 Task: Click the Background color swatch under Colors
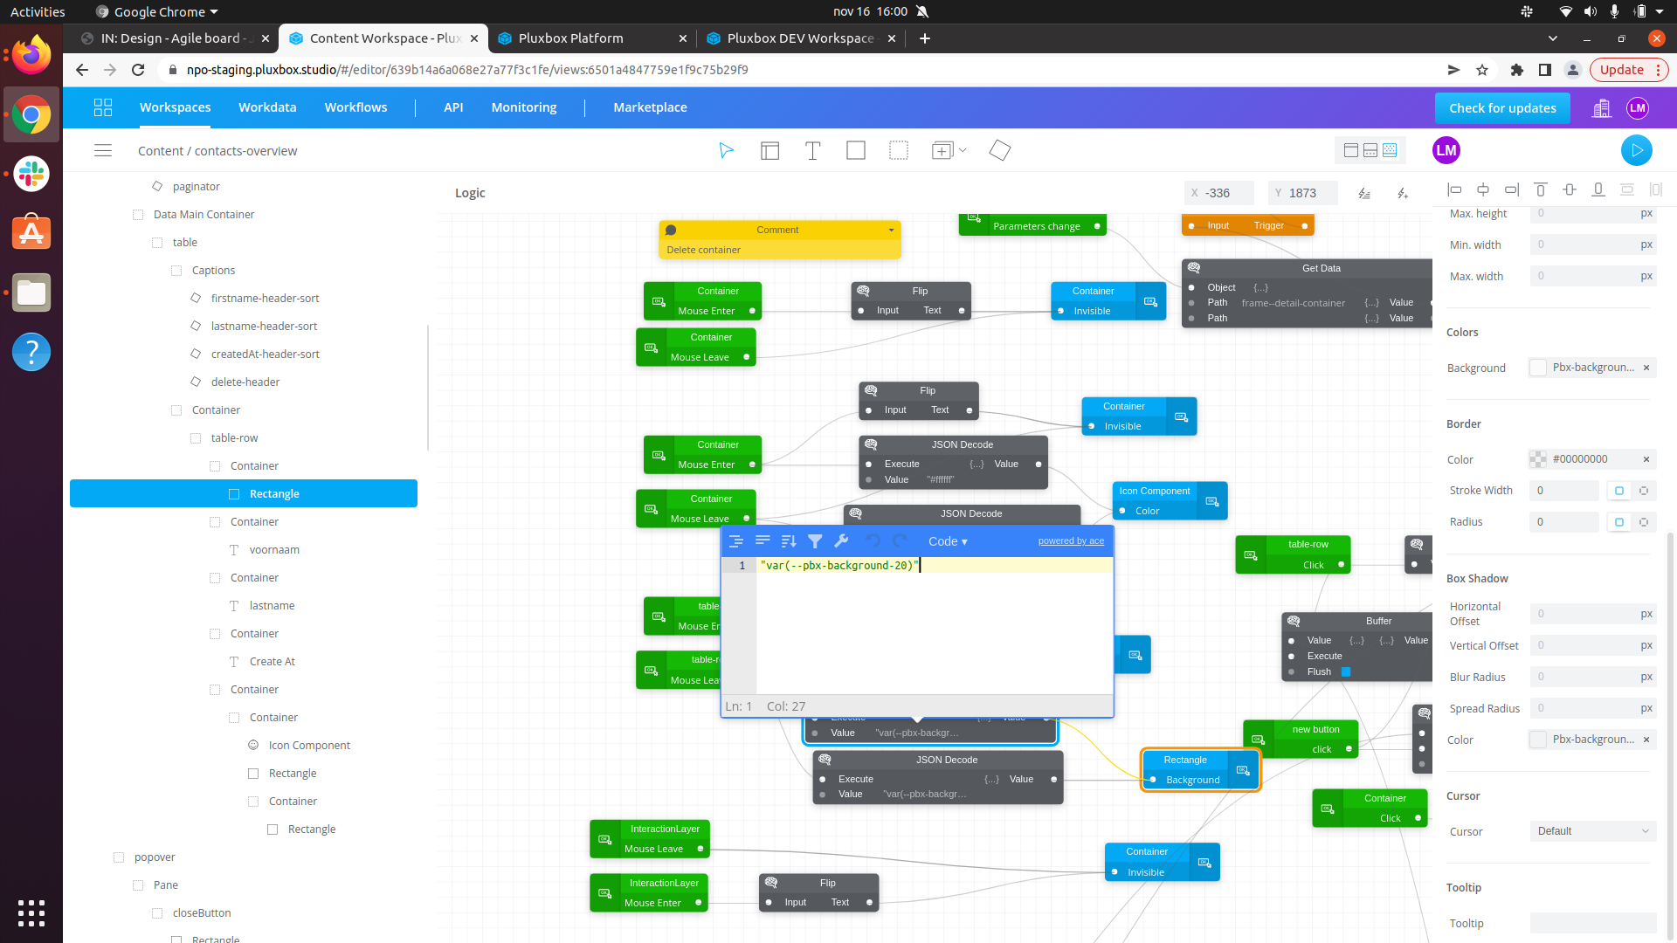(1538, 368)
